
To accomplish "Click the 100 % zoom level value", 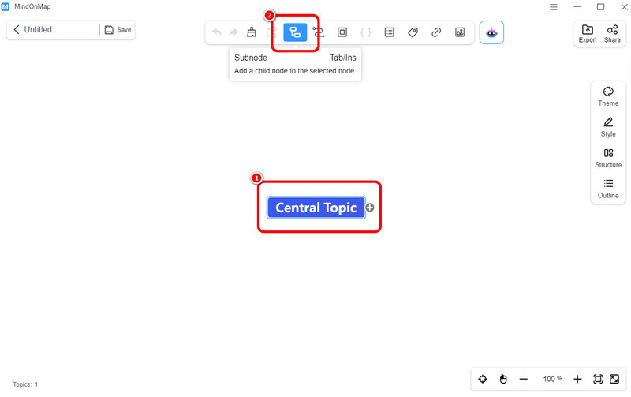I will [x=553, y=379].
